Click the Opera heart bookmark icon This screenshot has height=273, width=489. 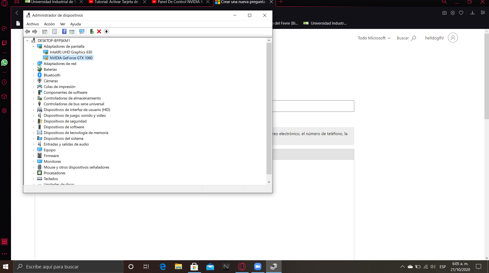[461, 13]
